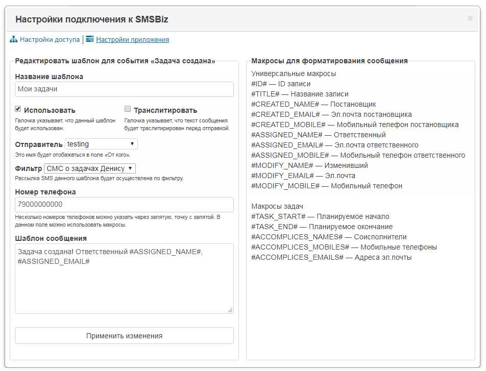Open Настройки приложения link

[133, 39]
